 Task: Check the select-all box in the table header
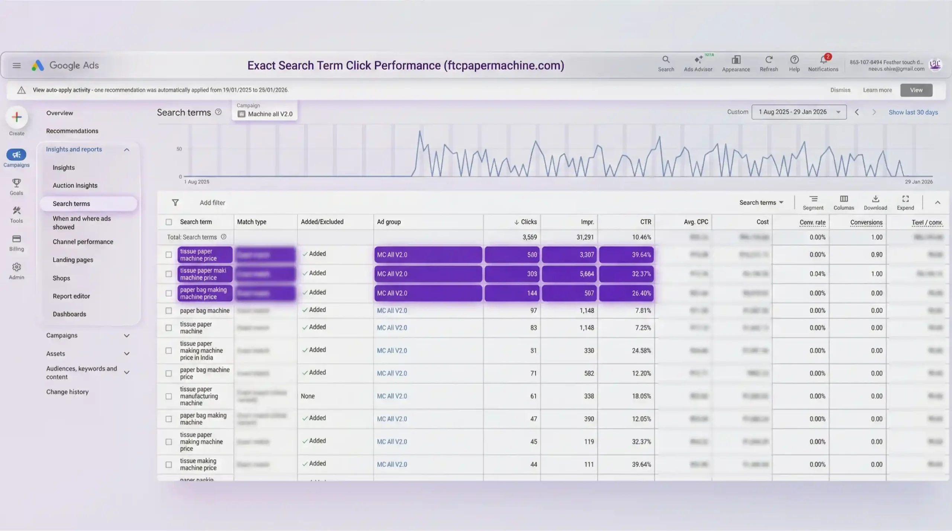point(168,222)
